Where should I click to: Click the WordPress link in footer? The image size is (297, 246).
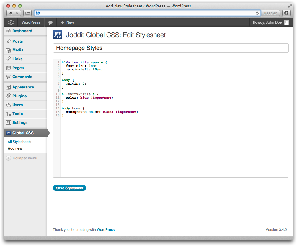(106, 230)
